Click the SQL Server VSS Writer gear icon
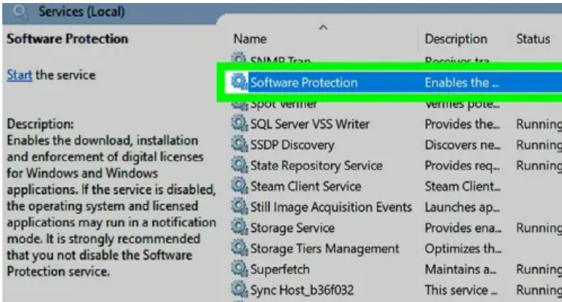The image size is (562, 302). tap(240, 124)
